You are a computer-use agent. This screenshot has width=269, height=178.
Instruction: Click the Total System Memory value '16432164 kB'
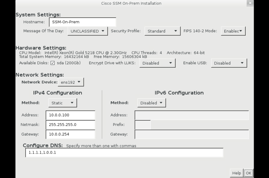pyautogui.click(x=76, y=57)
